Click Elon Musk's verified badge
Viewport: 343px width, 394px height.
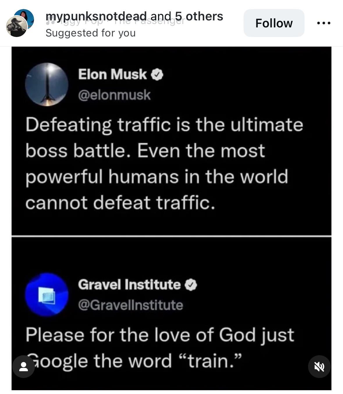point(157,75)
